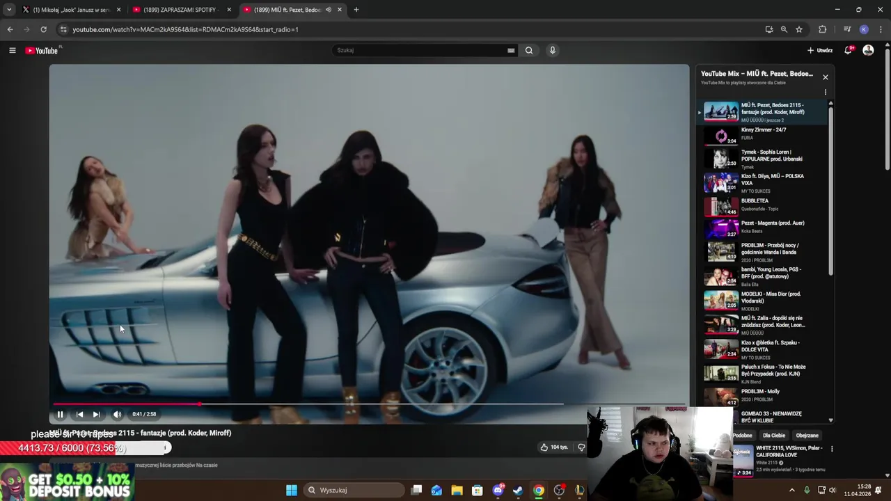Open File Explorer from taskbar

point(457,490)
